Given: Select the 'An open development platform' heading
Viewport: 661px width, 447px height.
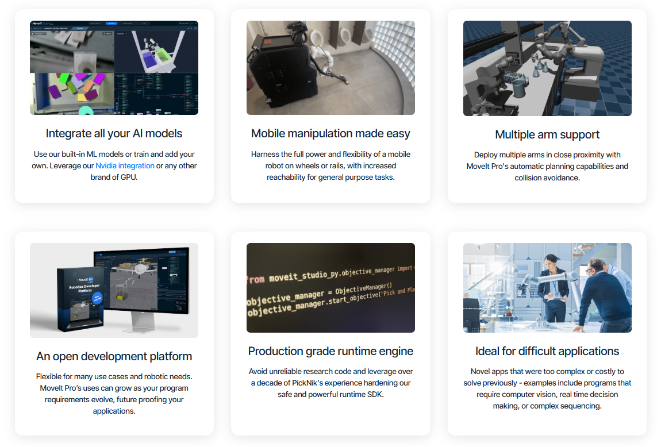Looking at the screenshot, I should pyautogui.click(x=114, y=356).
